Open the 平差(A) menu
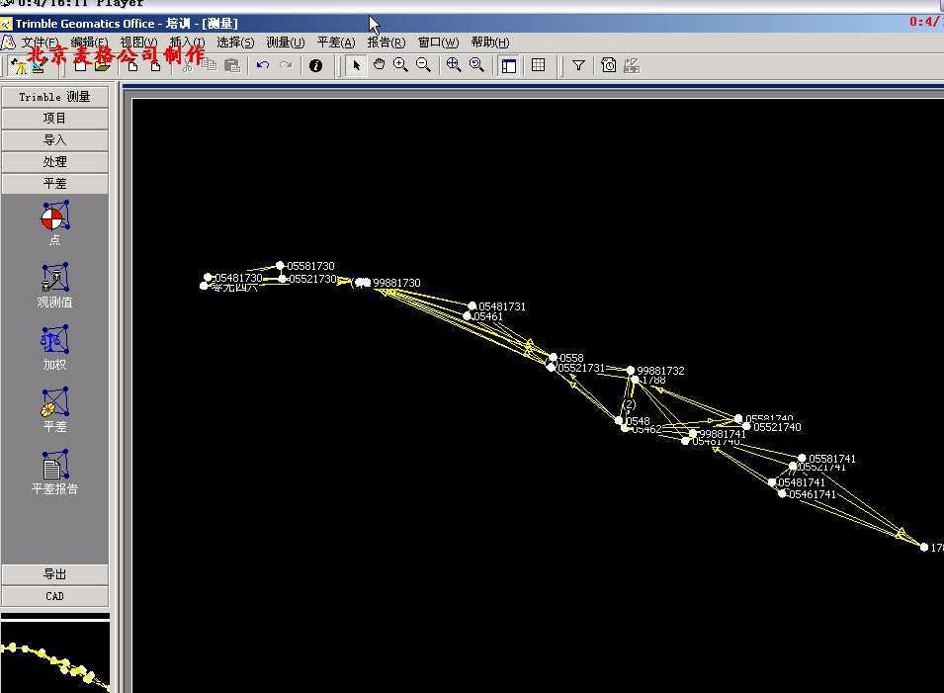The height and width of the screenshot is (693, 944). pos(336,43)
